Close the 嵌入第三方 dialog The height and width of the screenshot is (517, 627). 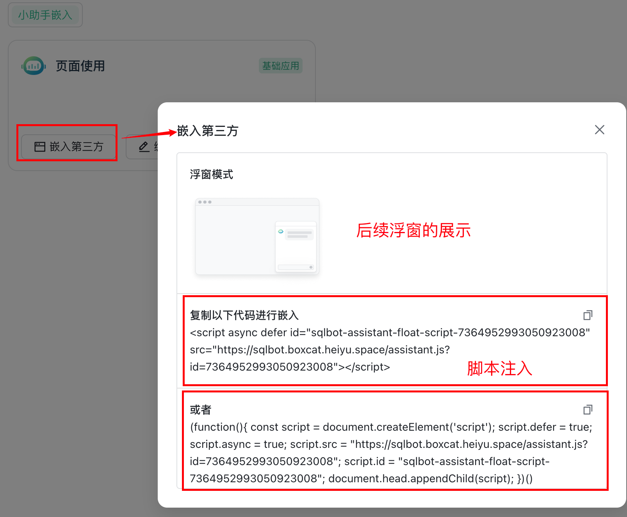599,130
